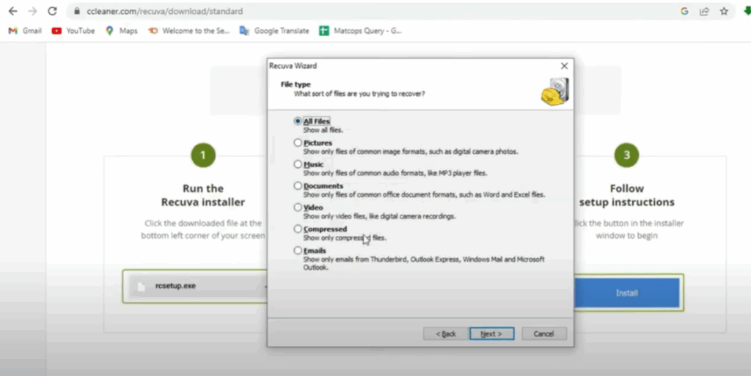Image resolution: width=751 pixels, height=376 pixels.
Task: Select the Video radio option
Action: coord(298,207)
